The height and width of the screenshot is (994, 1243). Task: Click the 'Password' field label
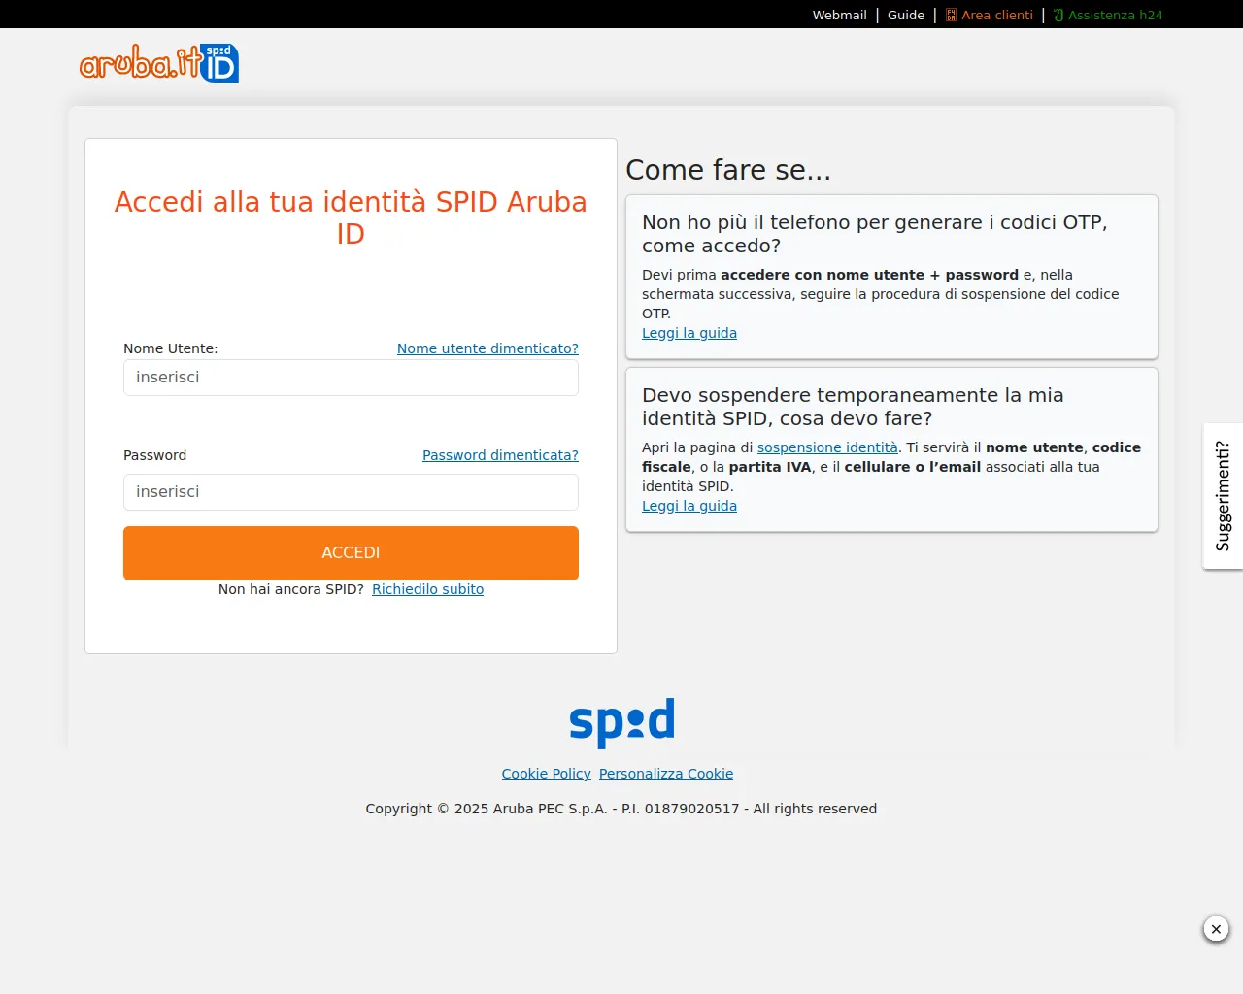155,455
